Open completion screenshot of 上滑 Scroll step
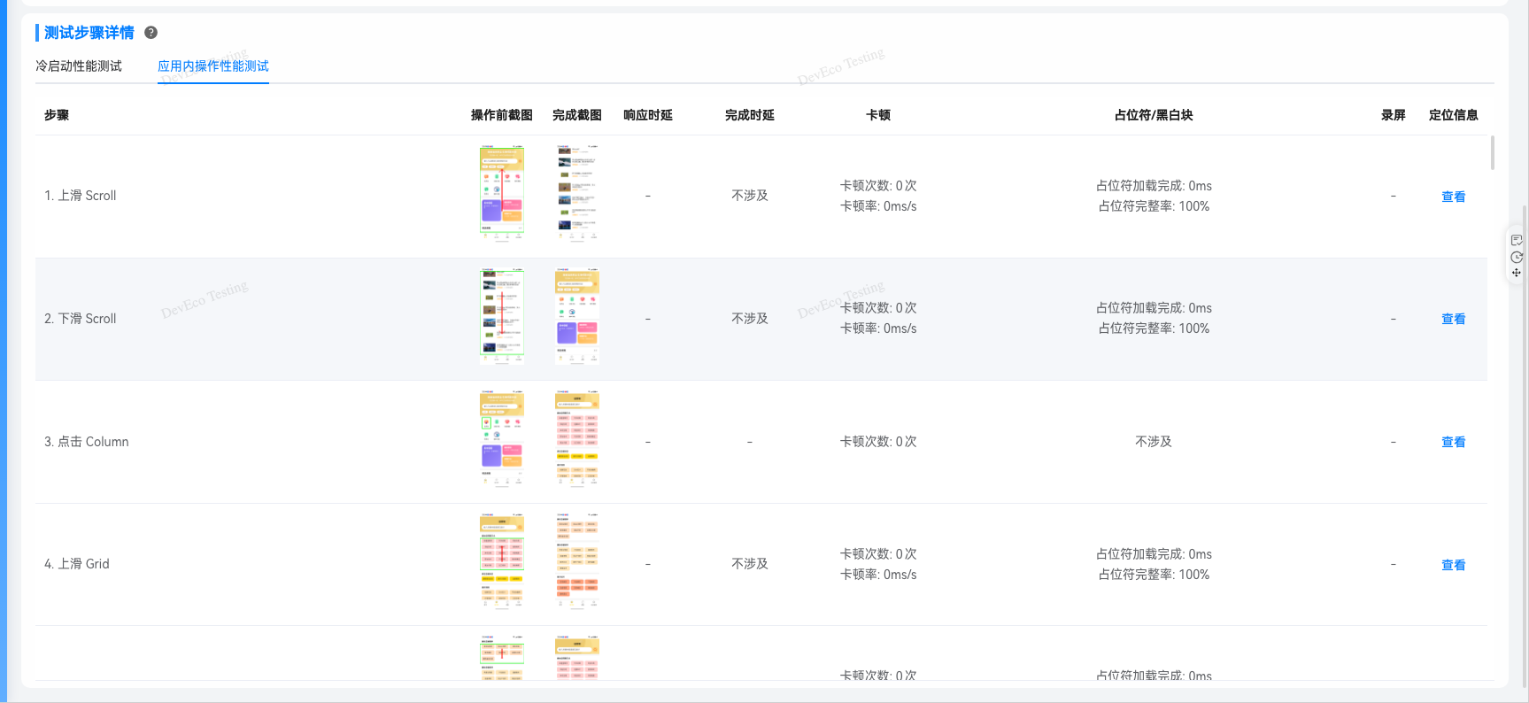 click(577, 193)
